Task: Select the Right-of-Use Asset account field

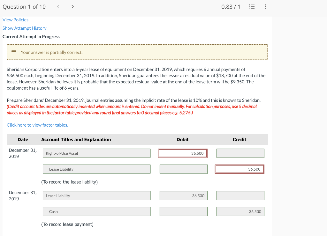Action: (x=96, y=153)
